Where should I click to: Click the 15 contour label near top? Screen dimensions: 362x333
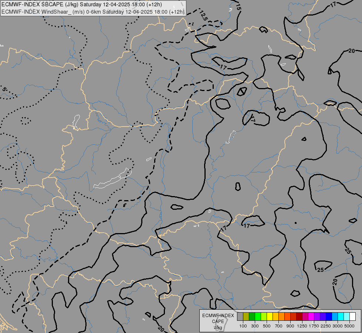(238, 7)
